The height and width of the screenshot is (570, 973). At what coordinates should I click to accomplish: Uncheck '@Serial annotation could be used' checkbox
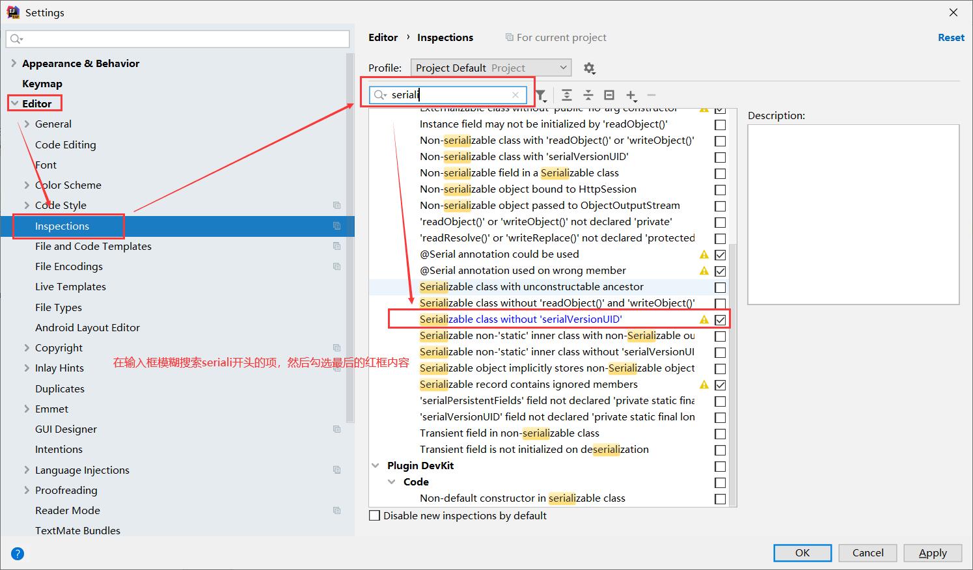point(720,254)
